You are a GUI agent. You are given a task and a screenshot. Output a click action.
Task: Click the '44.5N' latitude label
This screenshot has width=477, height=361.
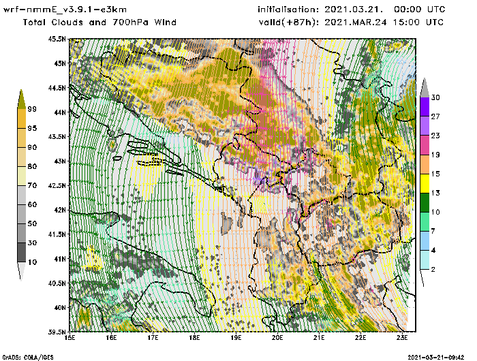pos(57,88)
